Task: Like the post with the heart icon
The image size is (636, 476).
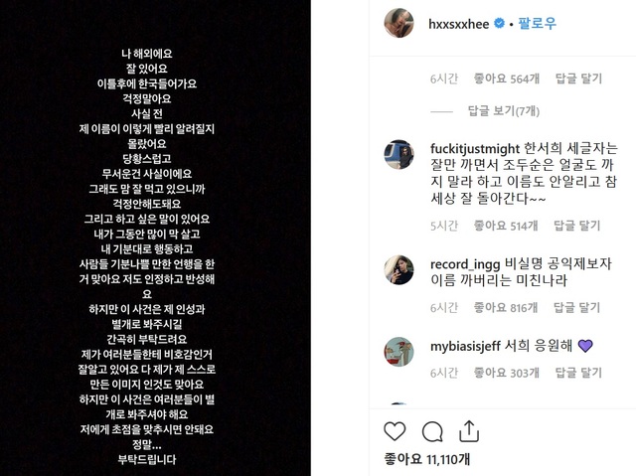Action: tap(395, 431)
